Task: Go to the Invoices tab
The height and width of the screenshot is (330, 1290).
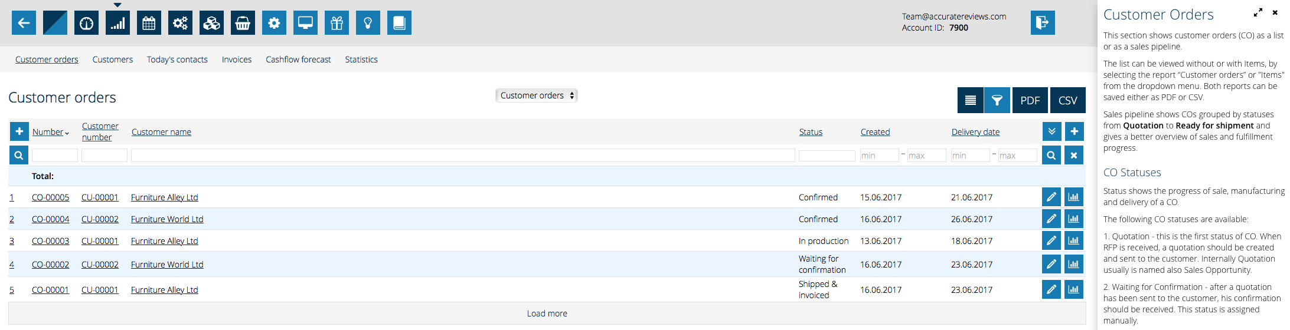Action: coord(236,60)
